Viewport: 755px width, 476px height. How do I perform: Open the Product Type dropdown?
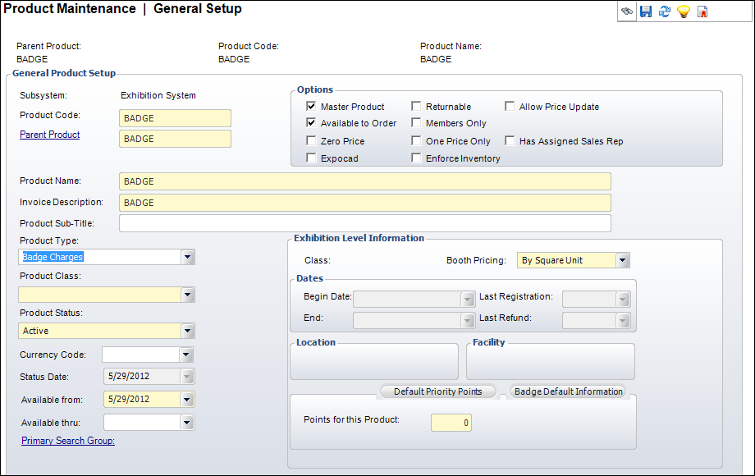(187, 257)
